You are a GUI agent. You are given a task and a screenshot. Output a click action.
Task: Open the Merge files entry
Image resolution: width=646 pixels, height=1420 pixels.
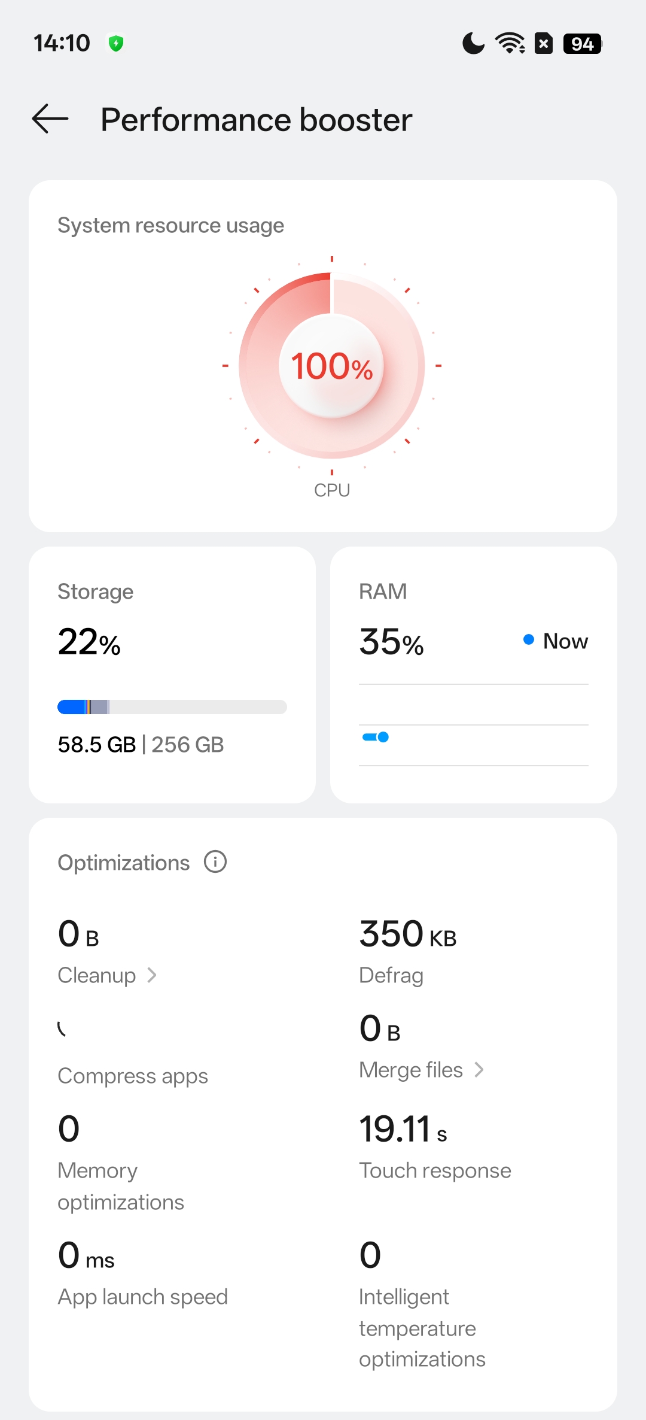click(x=411, y=1070)
